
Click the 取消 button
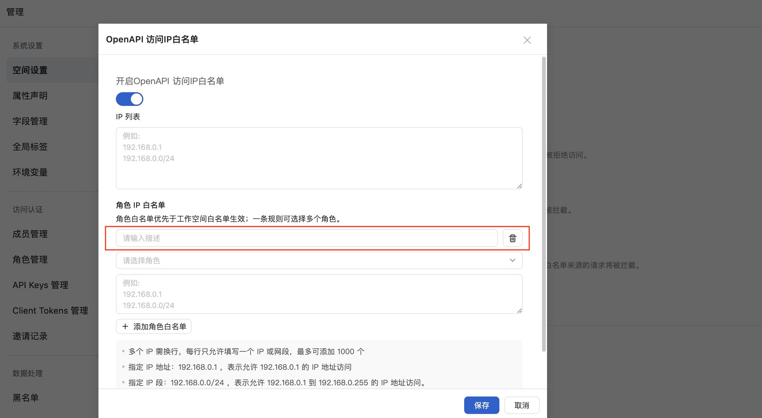coord(522,405)
